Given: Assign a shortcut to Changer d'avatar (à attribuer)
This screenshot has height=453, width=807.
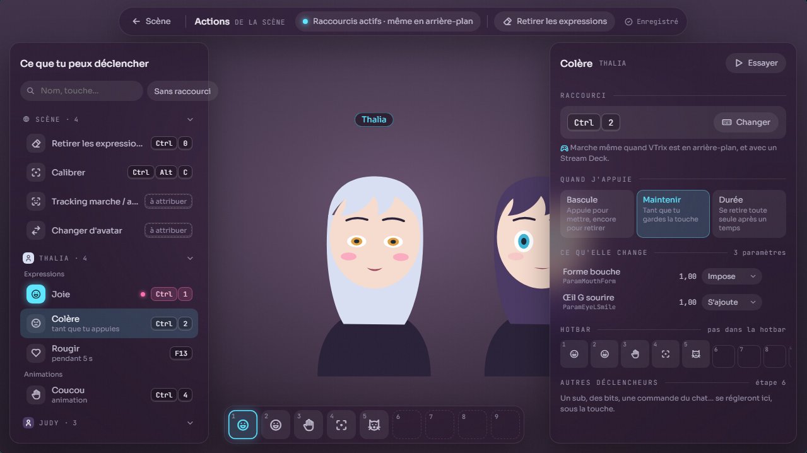Looking at the screenshot, I should pyautogui.click(x=168, y=230).
